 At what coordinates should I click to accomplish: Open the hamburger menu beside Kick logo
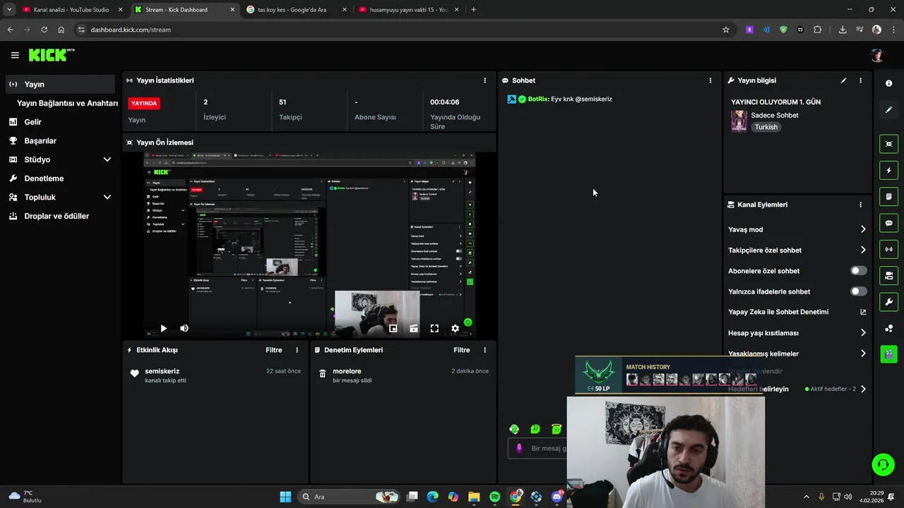pyautogui.click(x=15, y=55)
